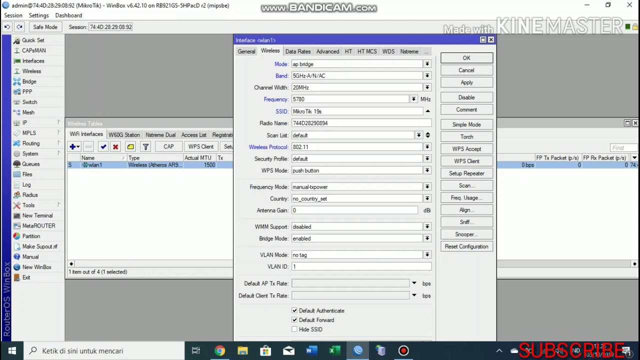Viewport: 640px width, 360px height.
Task: Open the Settings menu
Action: tap(38, 15)
